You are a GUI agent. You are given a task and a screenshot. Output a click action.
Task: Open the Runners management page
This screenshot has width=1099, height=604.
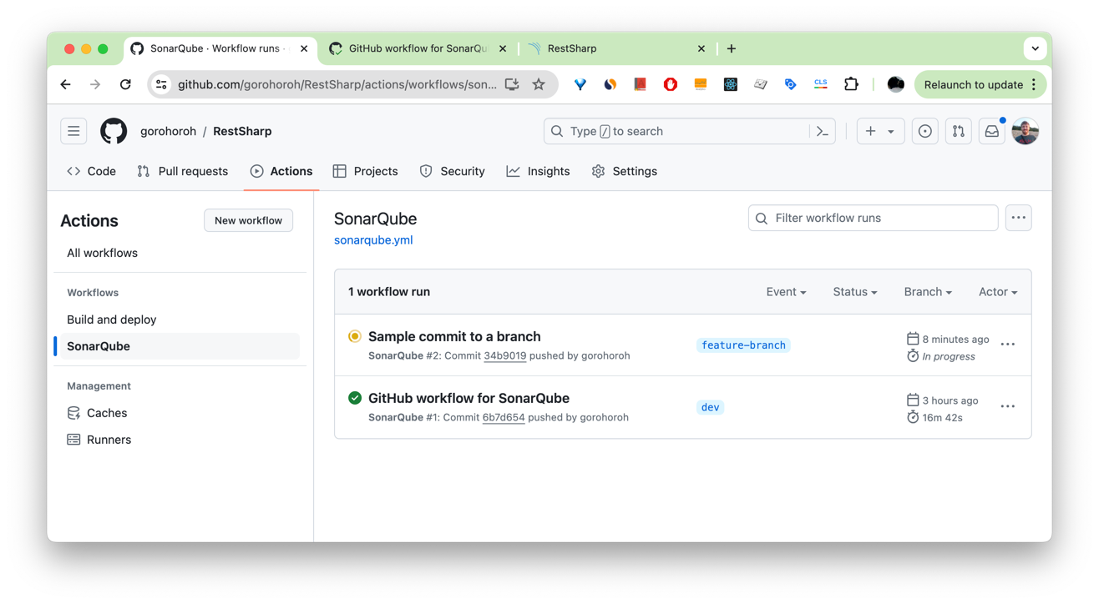click(108, 439)
